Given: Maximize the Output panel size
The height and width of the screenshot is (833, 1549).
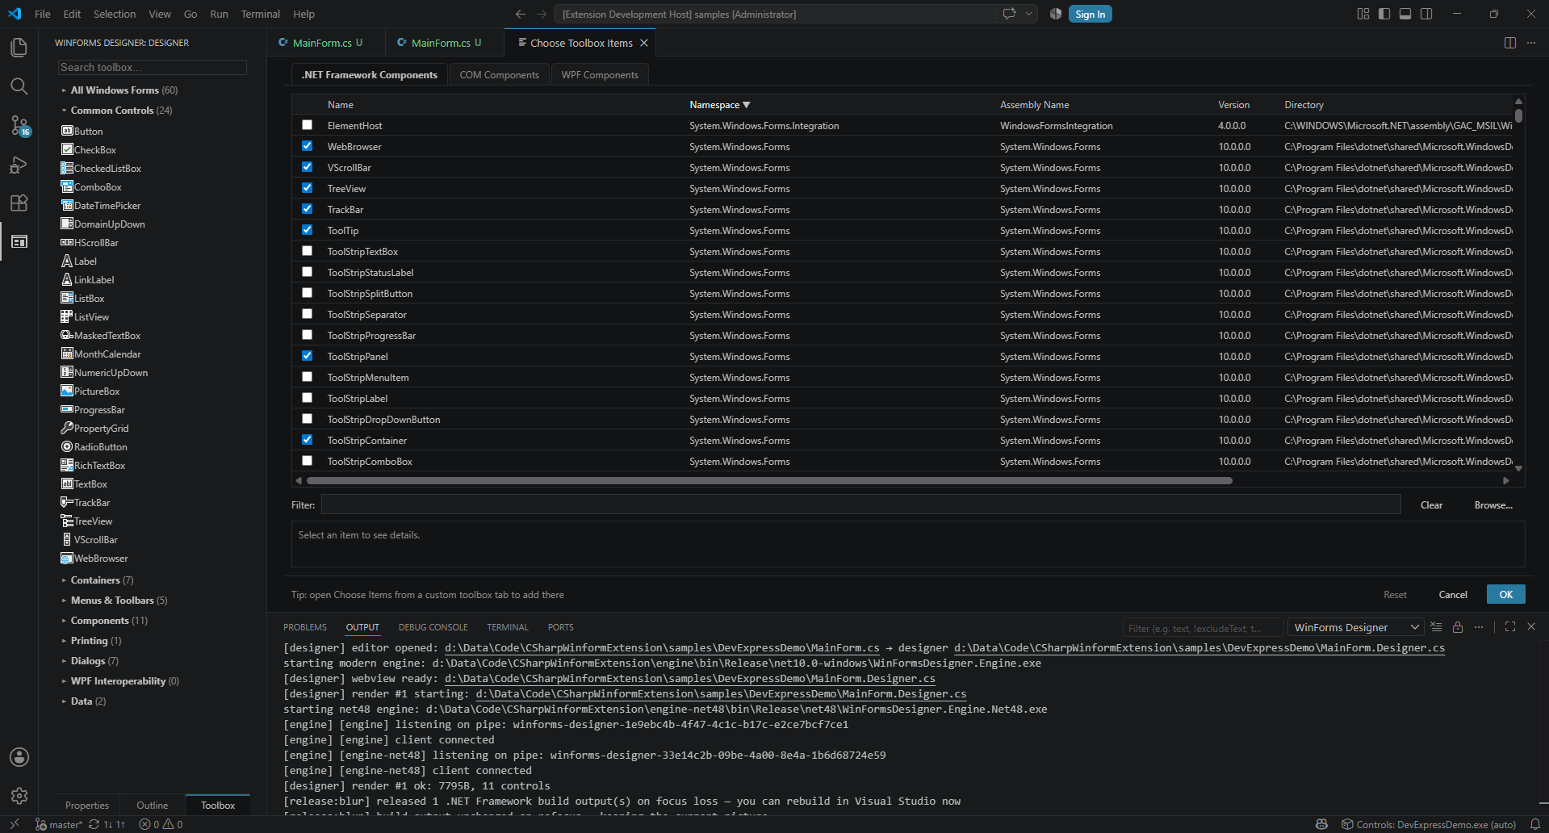Looking at the screenshot, I should (x=1510, y=627).
